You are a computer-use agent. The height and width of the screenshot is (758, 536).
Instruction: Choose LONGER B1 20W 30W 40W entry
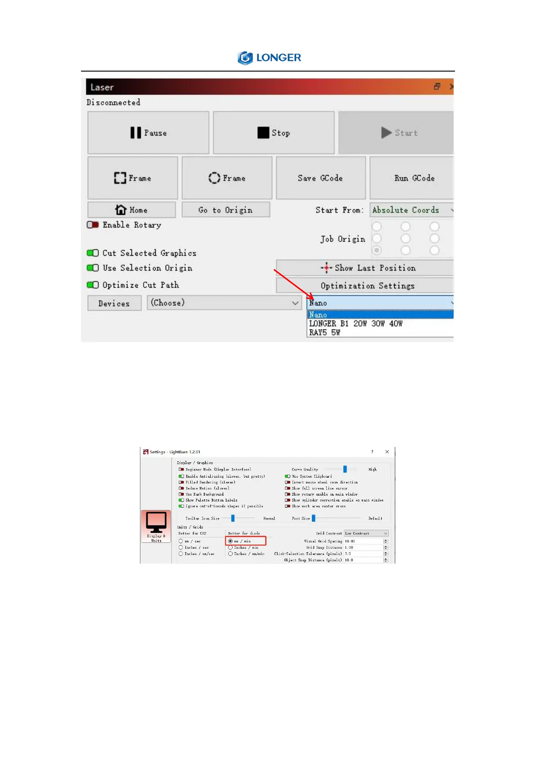[380, 323]
